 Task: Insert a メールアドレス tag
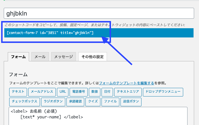[x=42, y=92]
